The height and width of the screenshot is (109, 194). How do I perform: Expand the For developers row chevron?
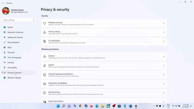[164, 41]
